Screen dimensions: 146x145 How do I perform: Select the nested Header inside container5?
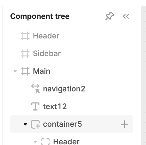(x=66, y=142)
